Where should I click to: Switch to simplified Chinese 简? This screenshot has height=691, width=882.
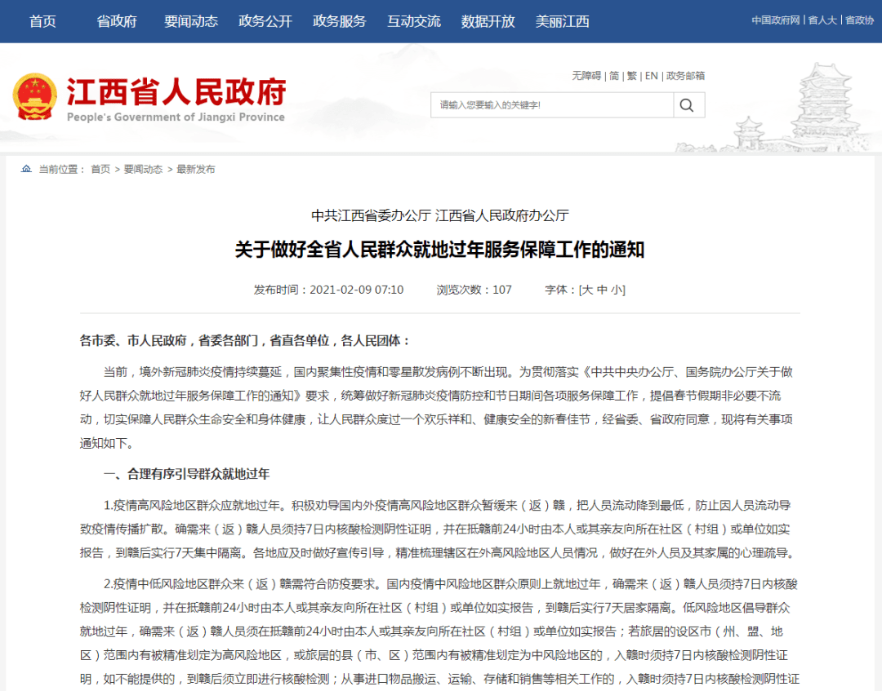(614, 76)
